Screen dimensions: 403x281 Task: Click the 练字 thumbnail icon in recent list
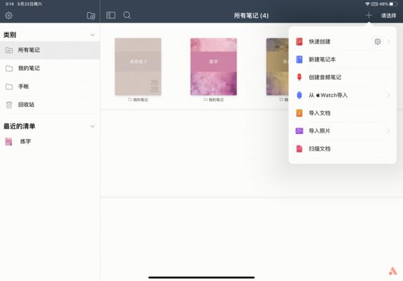tap(8, 141)
